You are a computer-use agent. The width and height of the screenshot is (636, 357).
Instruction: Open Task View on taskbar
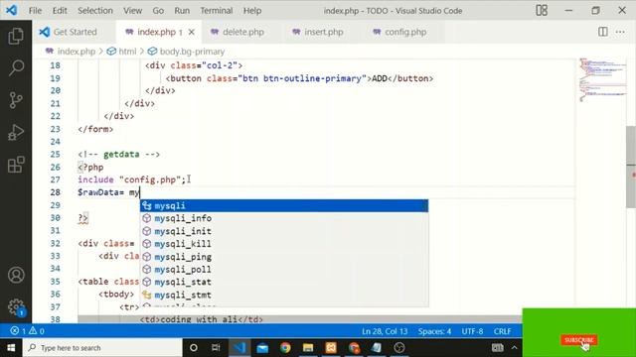tap(216, 348)
